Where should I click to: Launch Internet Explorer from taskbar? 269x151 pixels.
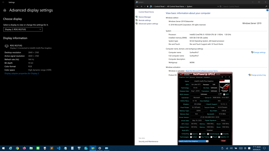[x=10, y=148]
